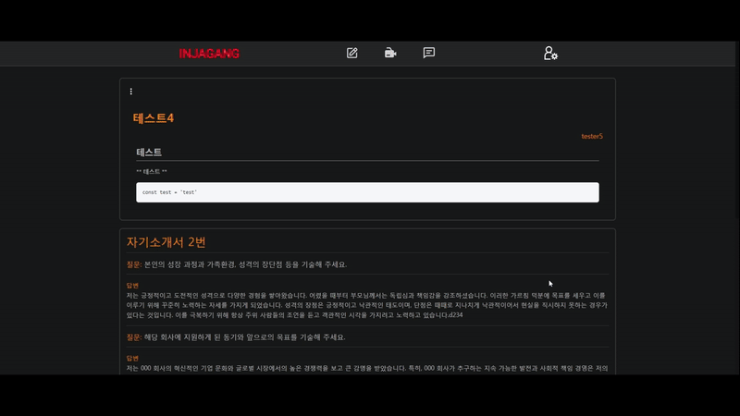Click the 테스트 section heading
This screenshot has height=416, width=740.
pos(149,152)
